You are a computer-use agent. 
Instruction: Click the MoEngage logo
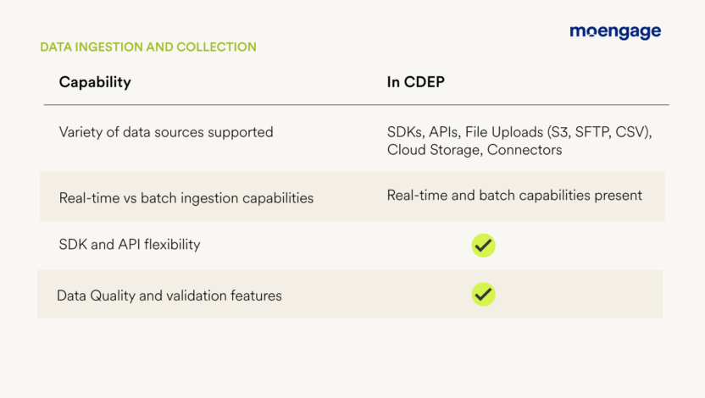pos(615,32)
